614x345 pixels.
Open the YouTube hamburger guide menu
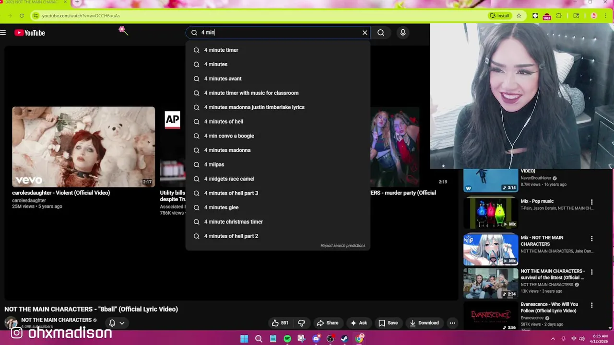coord(3,33)
